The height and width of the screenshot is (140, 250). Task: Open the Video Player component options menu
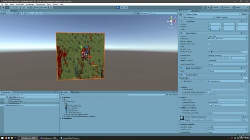pyautogui.click(x=246, y=33)
